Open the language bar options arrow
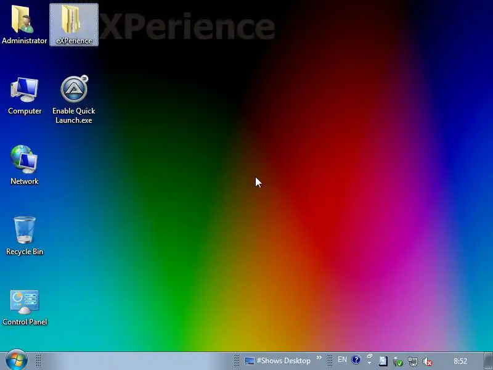The image size is (493, 370). (x=370, y=363)
